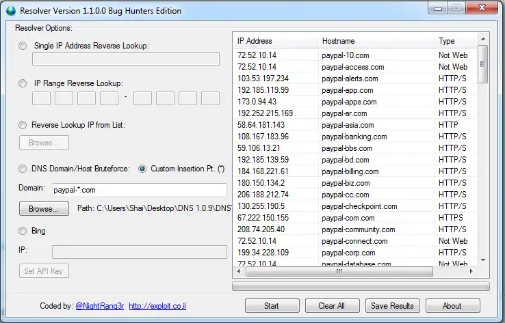Click the progress bar below results list
Screen dimensions: 505x323
(361, 286)
